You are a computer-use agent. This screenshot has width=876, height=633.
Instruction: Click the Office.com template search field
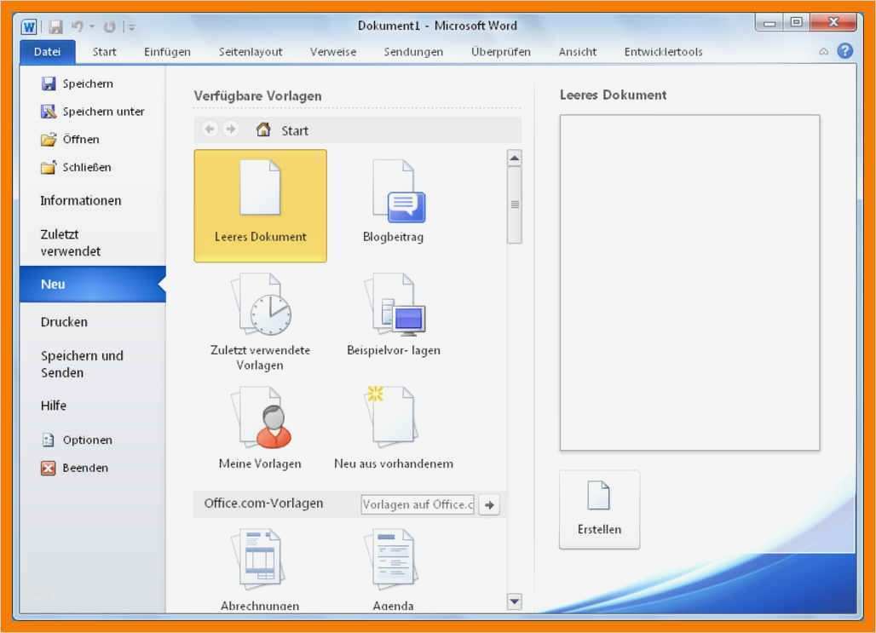click(418, 504)
